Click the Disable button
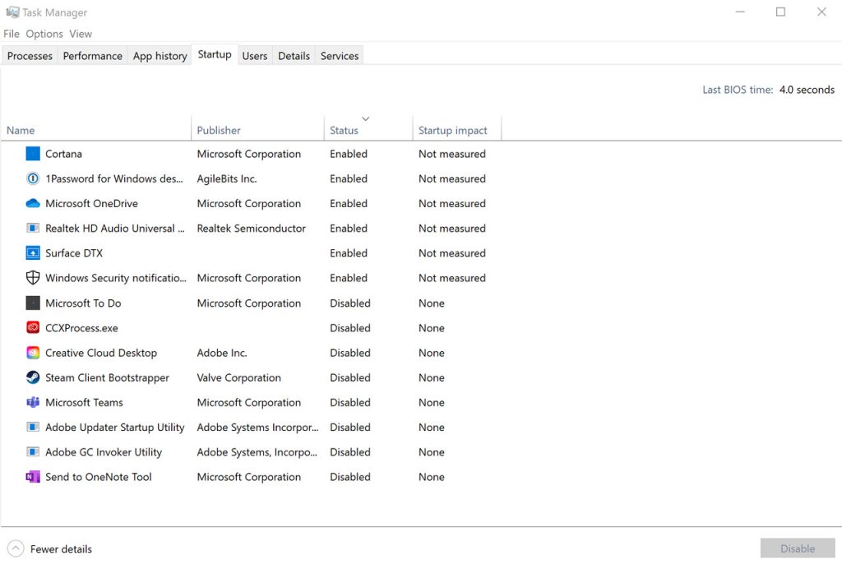The image size is (842, 569). coord(798,548)
